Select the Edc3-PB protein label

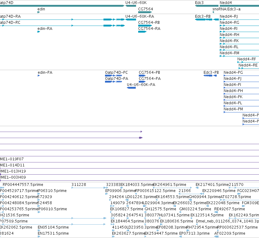[211, 73]
